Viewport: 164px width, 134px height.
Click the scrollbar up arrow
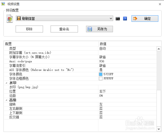[159, 49]
